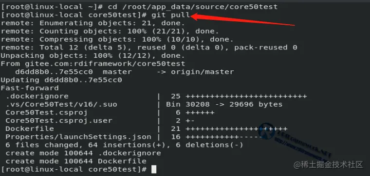Click the 6 files changed summary line
Viewport: 370px width, 176px height.
[x=124, y=145]
